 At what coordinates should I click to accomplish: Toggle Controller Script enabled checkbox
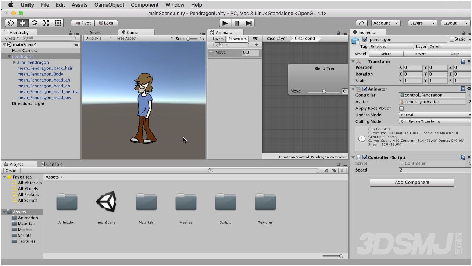pyautogui.click(x=365, y=157)
